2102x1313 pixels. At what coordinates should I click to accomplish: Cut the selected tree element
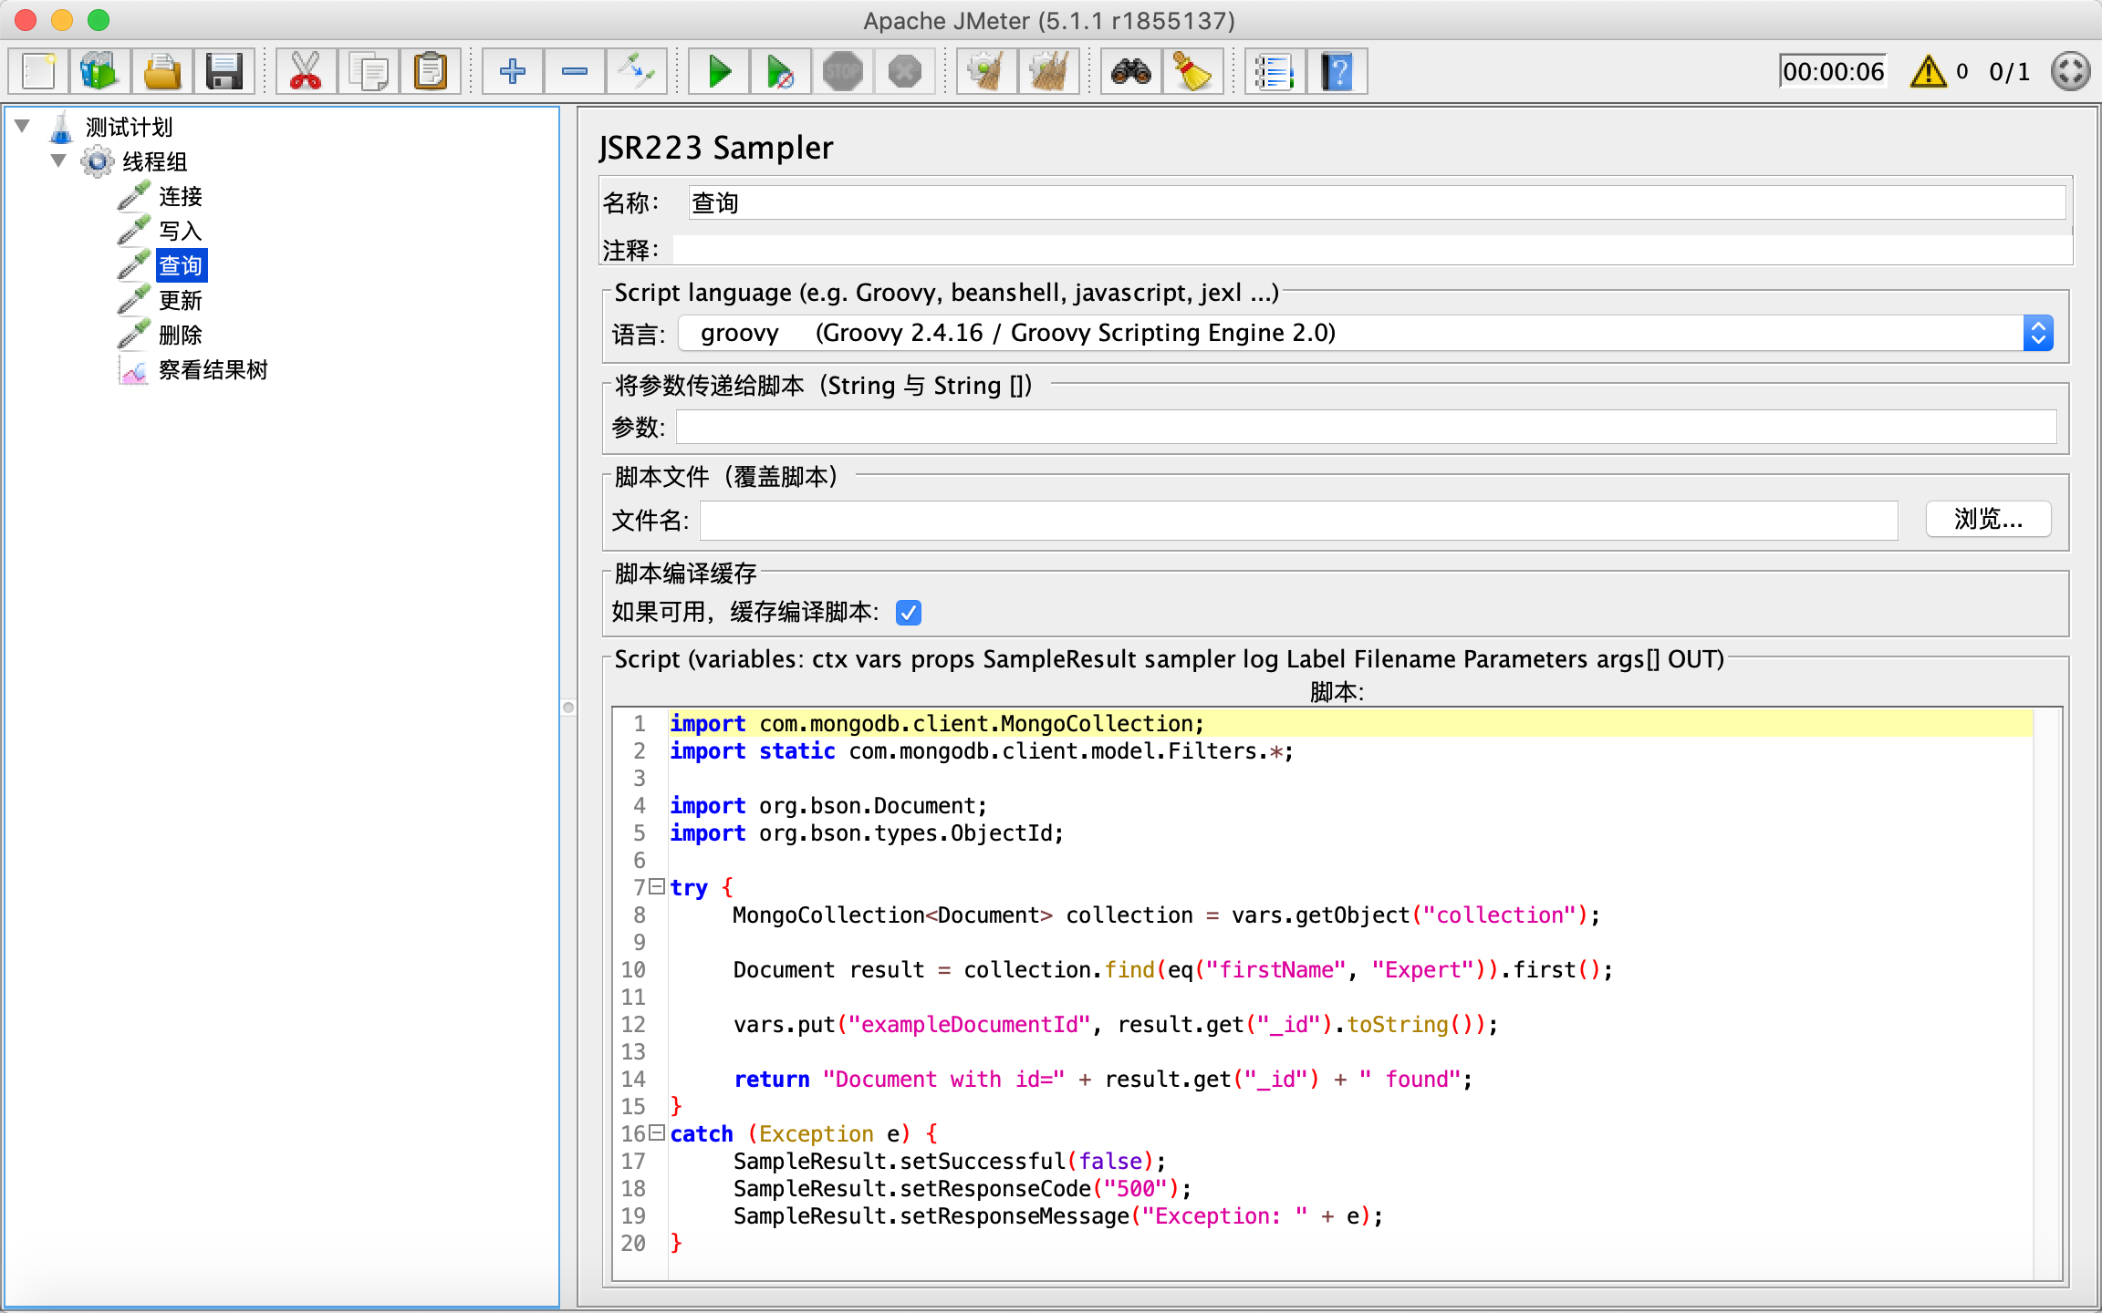point(304,70)
